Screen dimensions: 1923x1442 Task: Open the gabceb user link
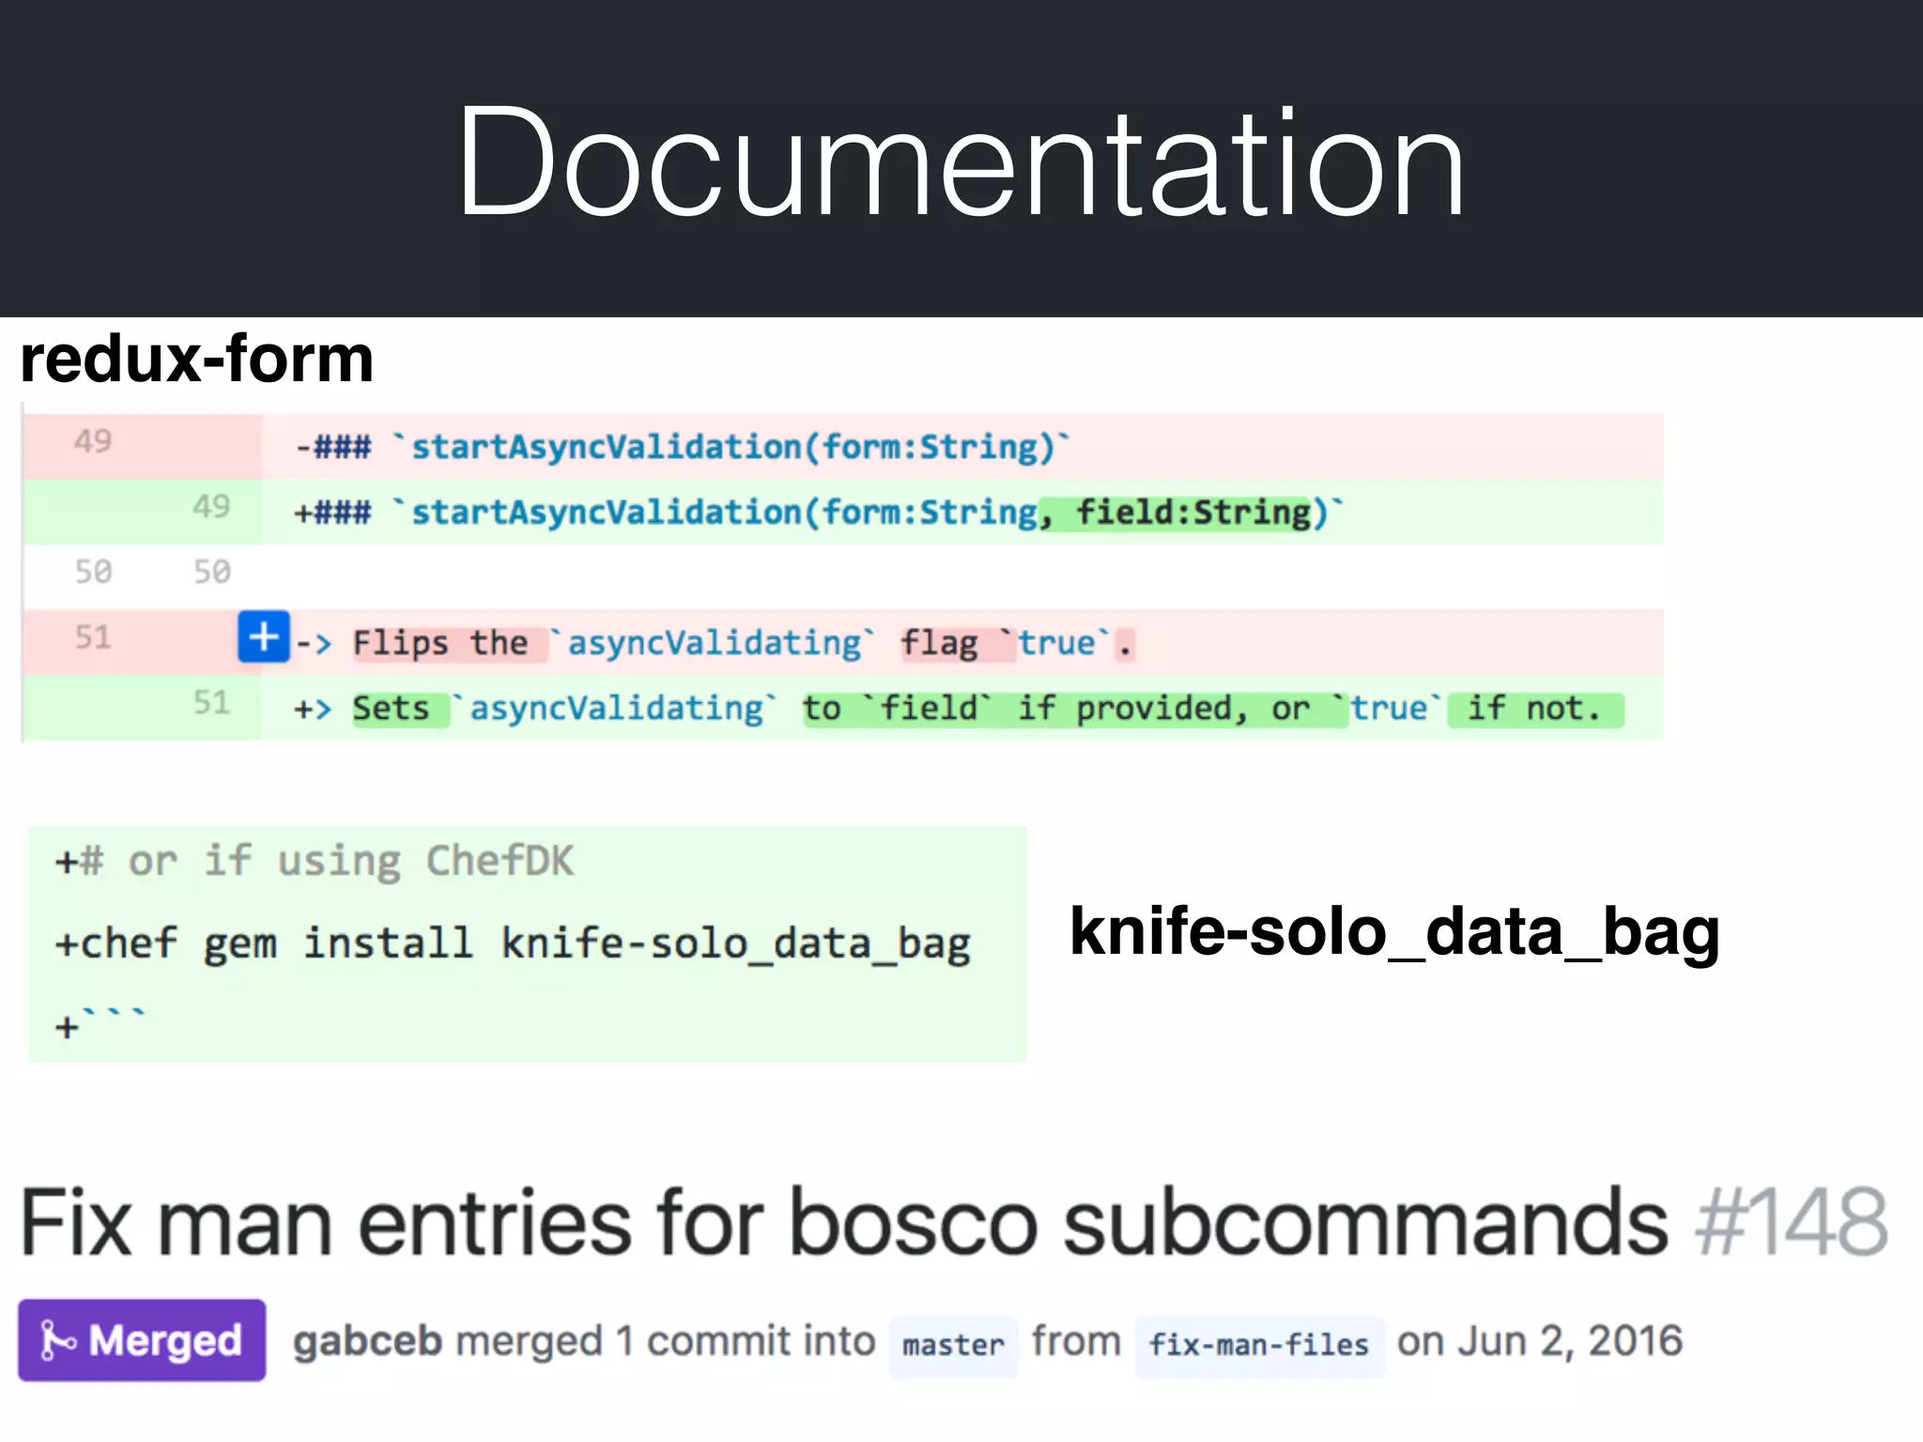(367, 1341)
